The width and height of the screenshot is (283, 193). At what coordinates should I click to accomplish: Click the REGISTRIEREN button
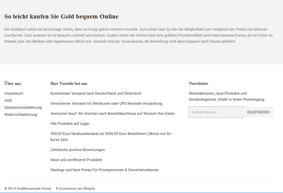tap(258, 112)
